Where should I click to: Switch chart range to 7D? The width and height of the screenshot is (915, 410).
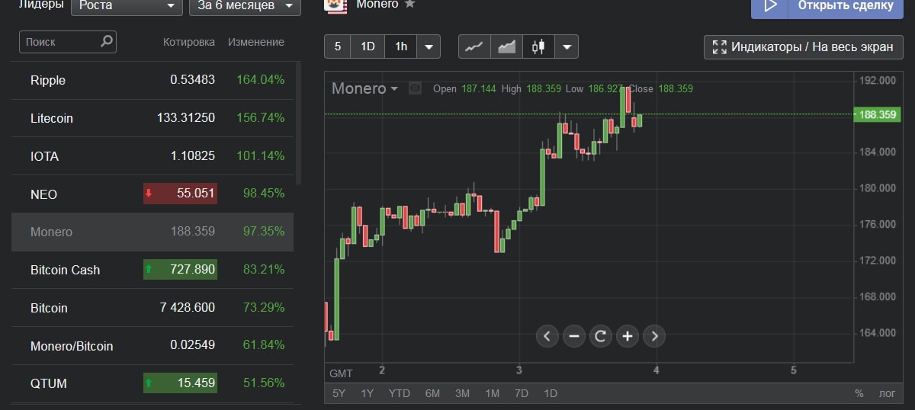coord(522,393)
